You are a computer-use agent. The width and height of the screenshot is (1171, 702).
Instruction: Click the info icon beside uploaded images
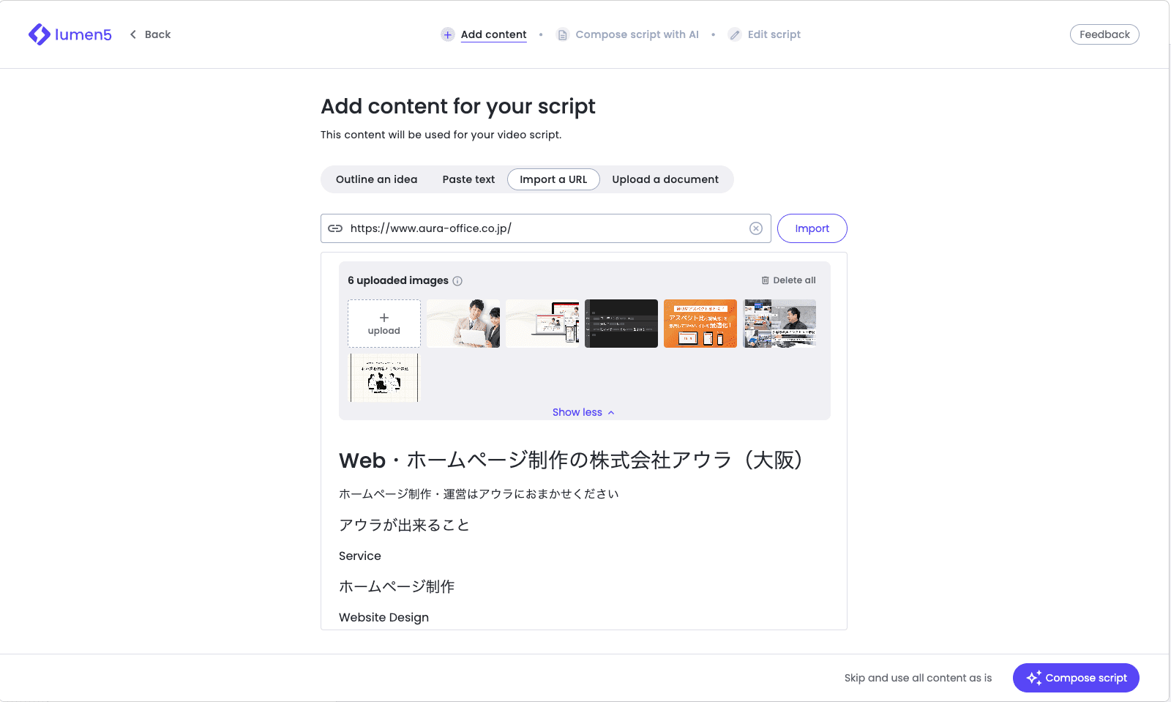coord(457,281)
